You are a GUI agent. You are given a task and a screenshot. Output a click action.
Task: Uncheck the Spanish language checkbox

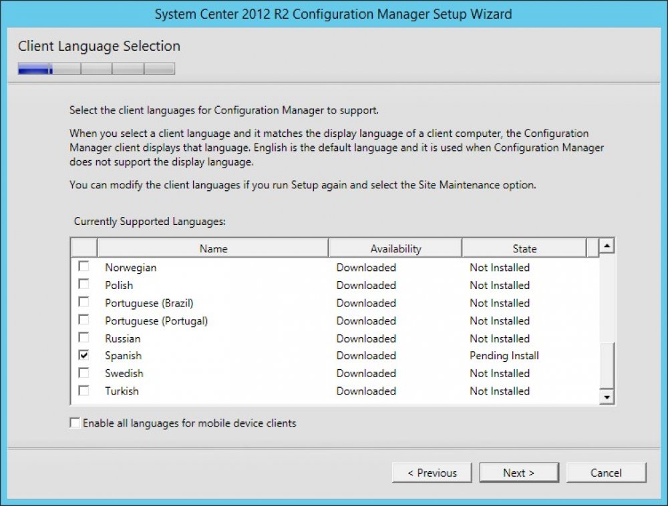[84, 355]
